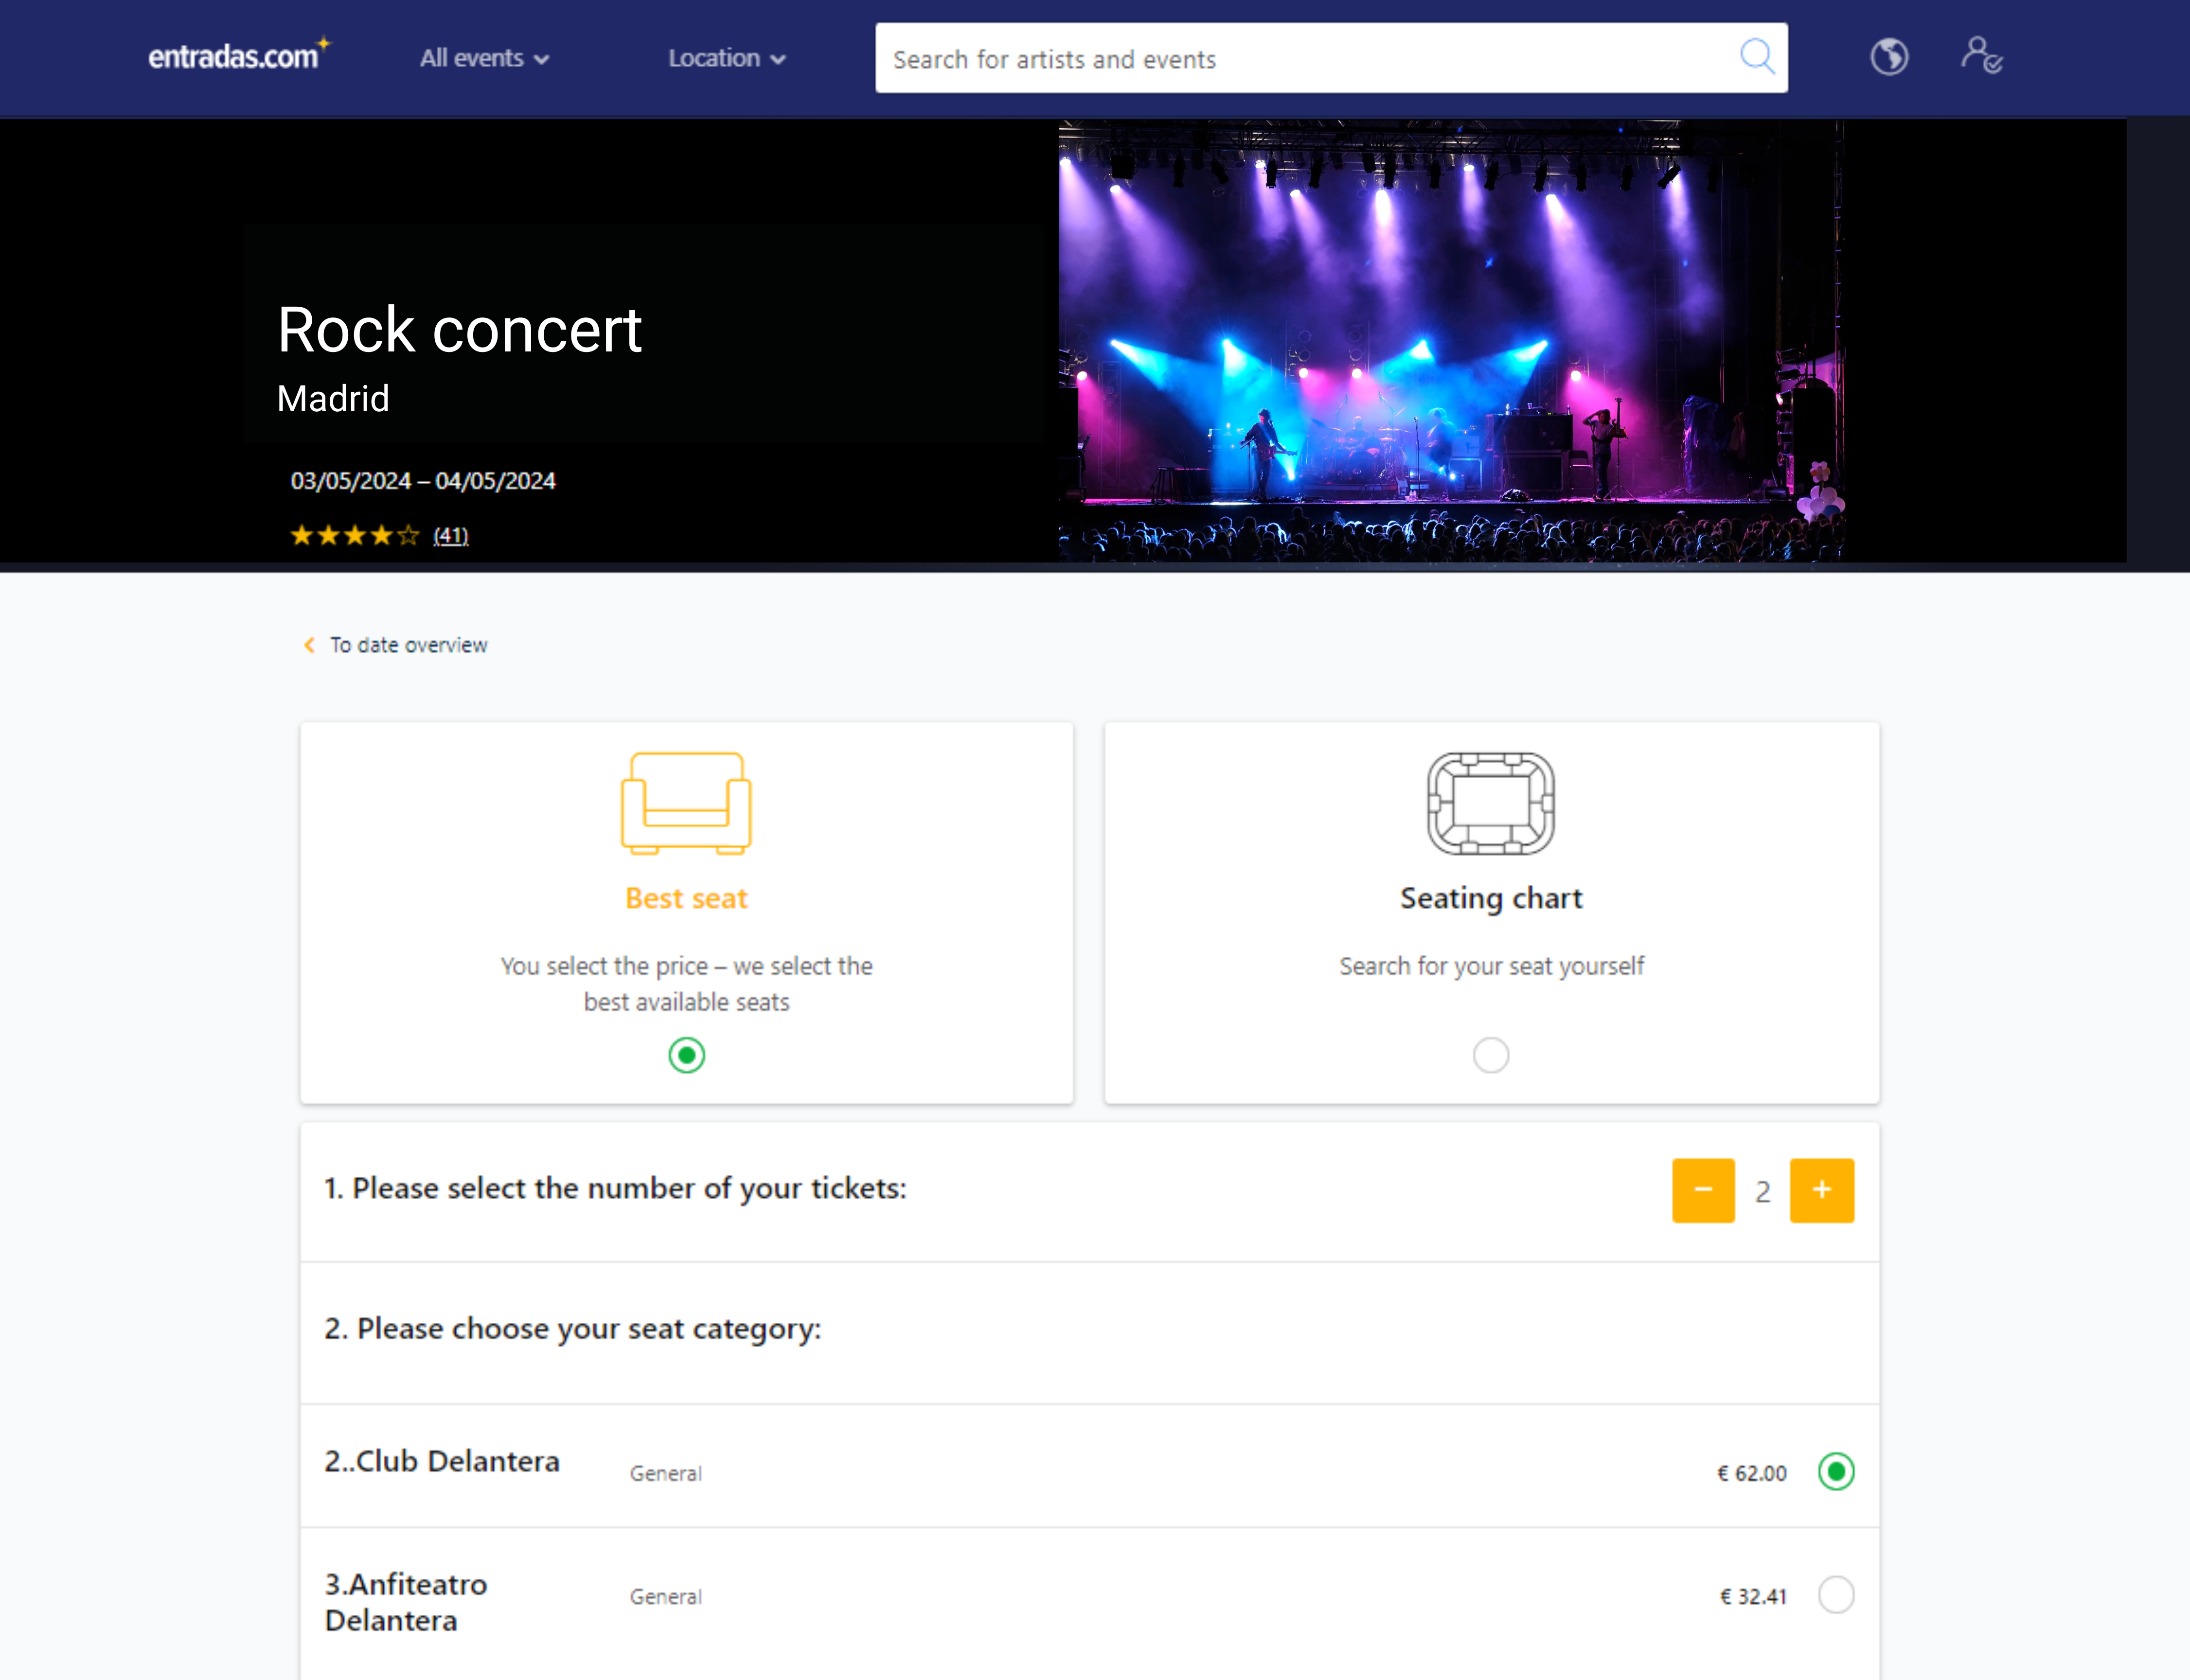
Task: Expand the All events dropdown
Action: [484, 58]
